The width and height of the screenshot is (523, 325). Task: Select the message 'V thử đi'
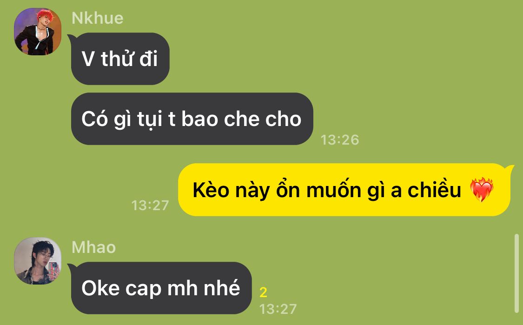click(x=120, y=59)
